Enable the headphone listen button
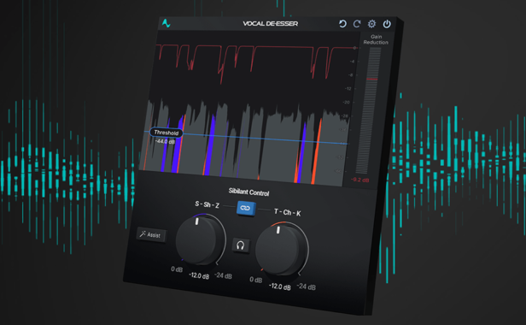The image size is (526, 325). click(x=241, y=245)
